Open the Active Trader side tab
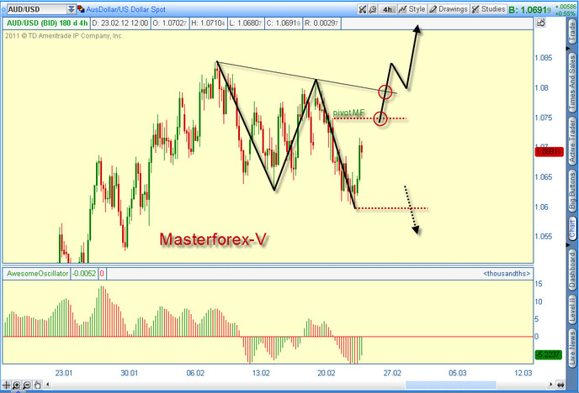579x393 pixels. [572, 141]
